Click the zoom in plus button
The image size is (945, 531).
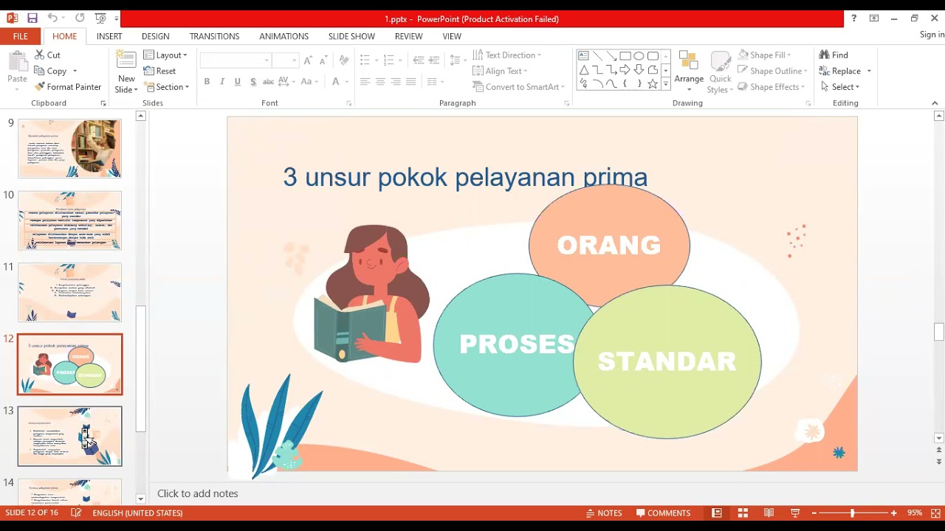pos(893,513)
